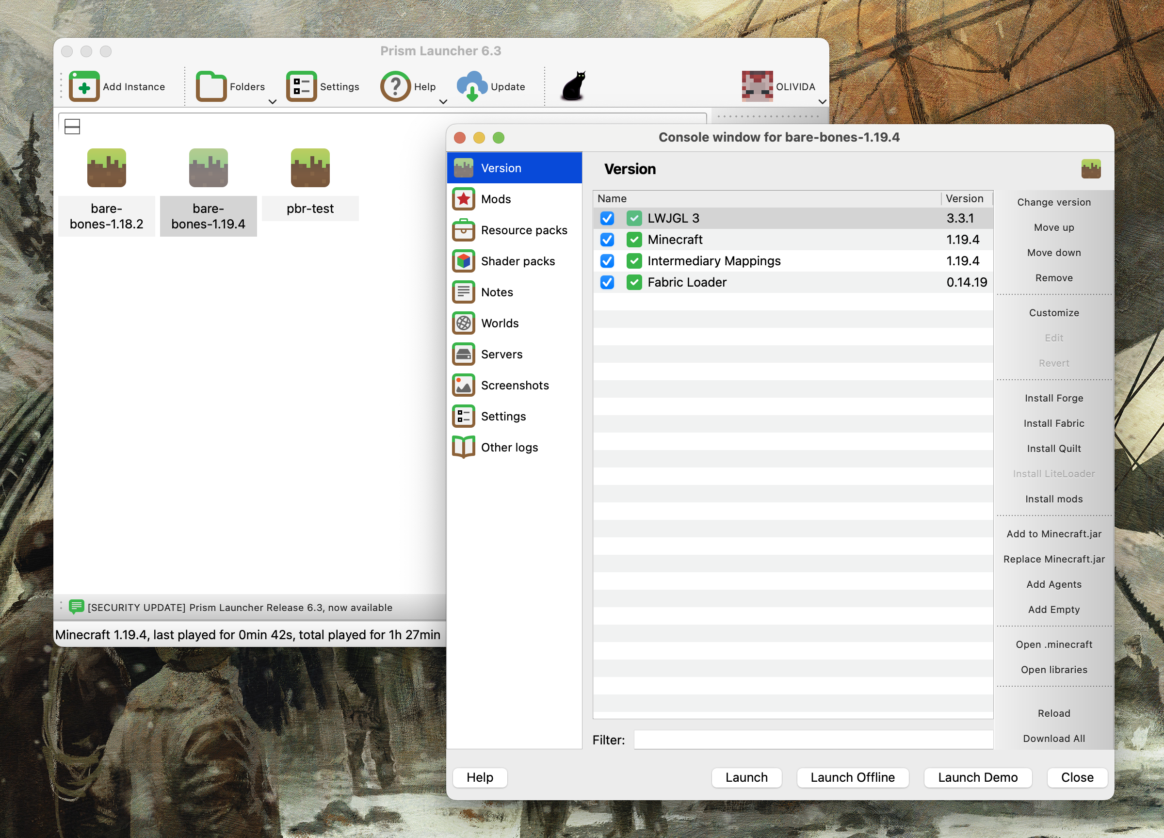The height and width of the screenshot is (838, 1164).
Task: Disable the Fabric Loader component checkbox
Action: click(607, 282)
